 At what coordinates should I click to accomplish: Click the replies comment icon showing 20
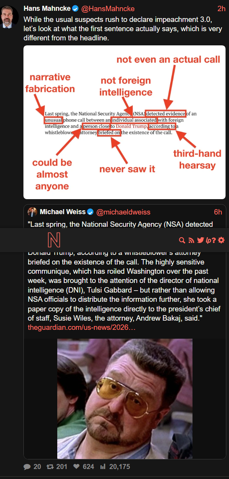click(x=27, y=467)
